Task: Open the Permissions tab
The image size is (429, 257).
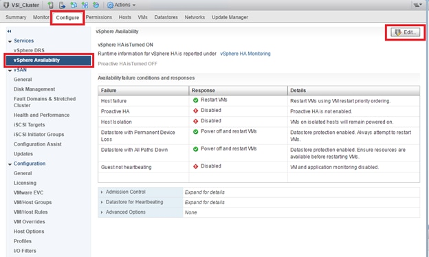Action: click(x=99, y=17)
